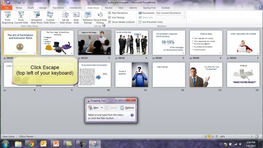Select the Sage on the Stage slide

95,43
